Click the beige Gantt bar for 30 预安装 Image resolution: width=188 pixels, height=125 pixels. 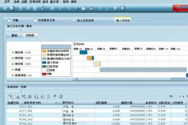pos(97,64)
